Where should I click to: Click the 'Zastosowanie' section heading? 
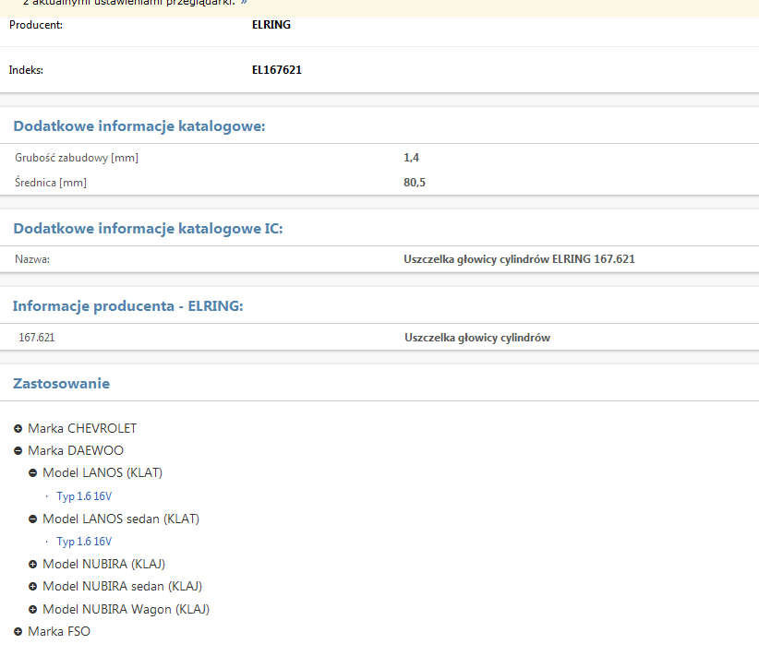(x=62, y=384)
